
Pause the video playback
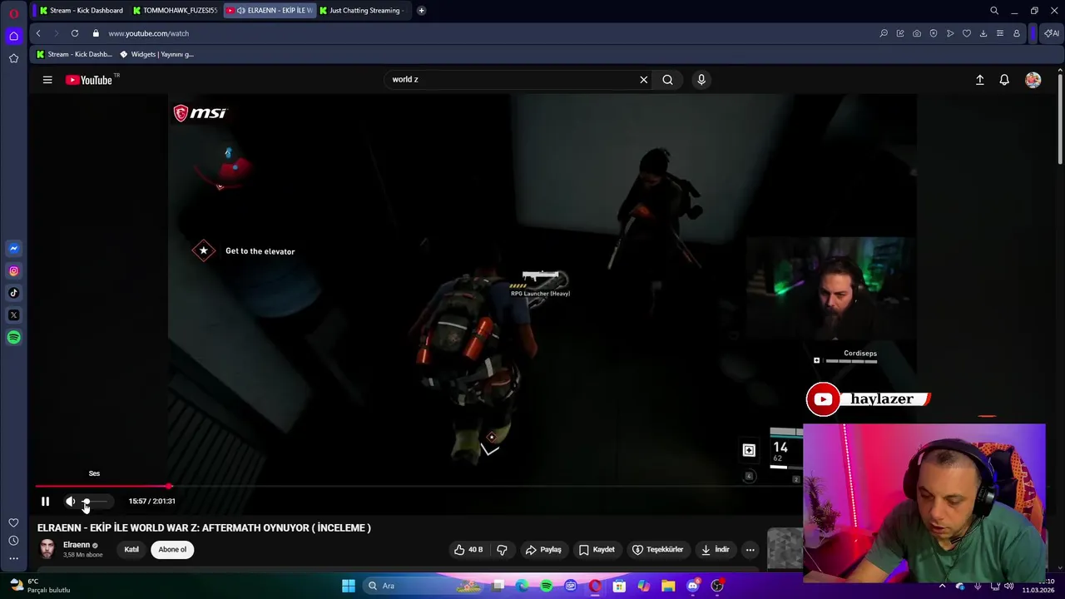46,501
